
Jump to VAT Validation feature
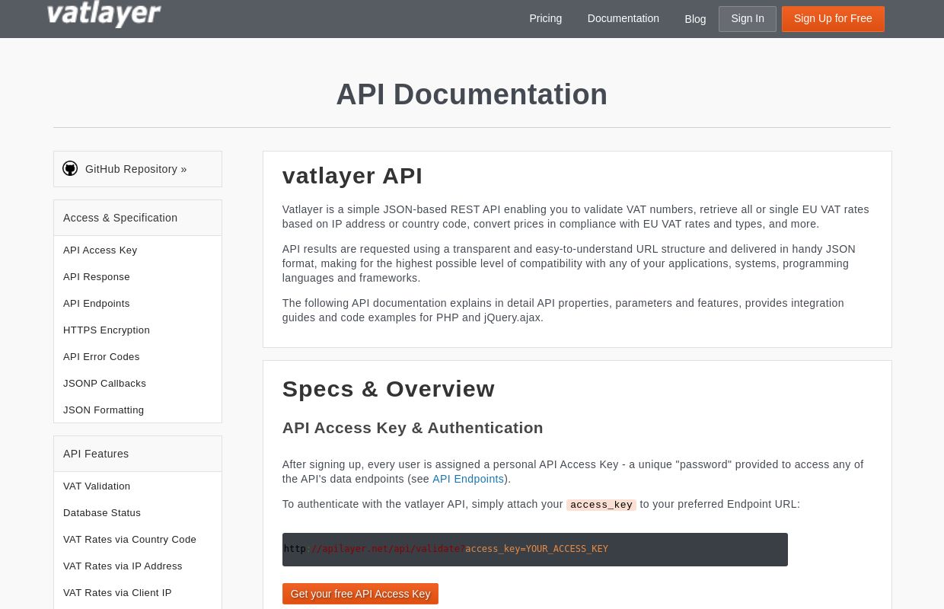tap(97, 486)
